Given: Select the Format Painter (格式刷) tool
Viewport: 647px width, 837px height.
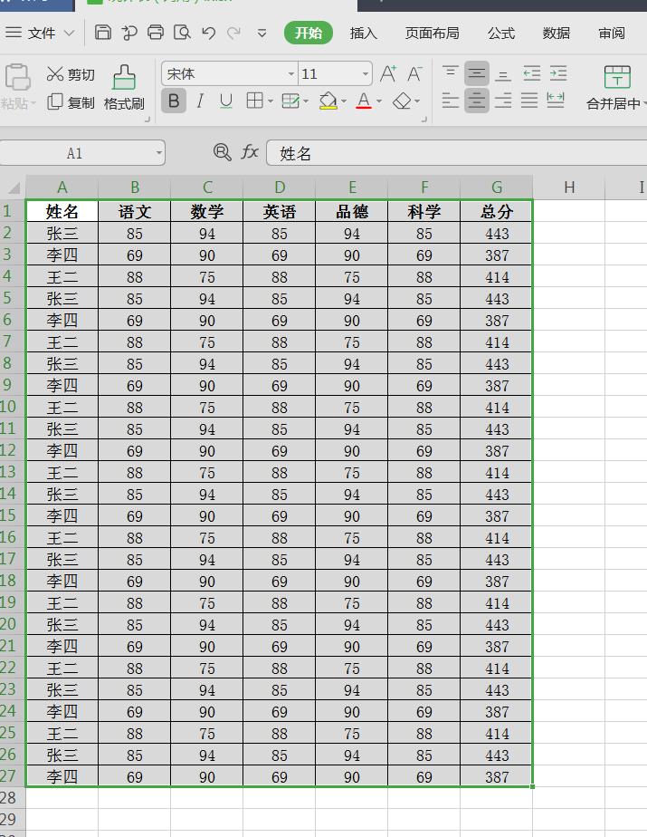Looking at the screenshot, I should click(x=124, y=87).
